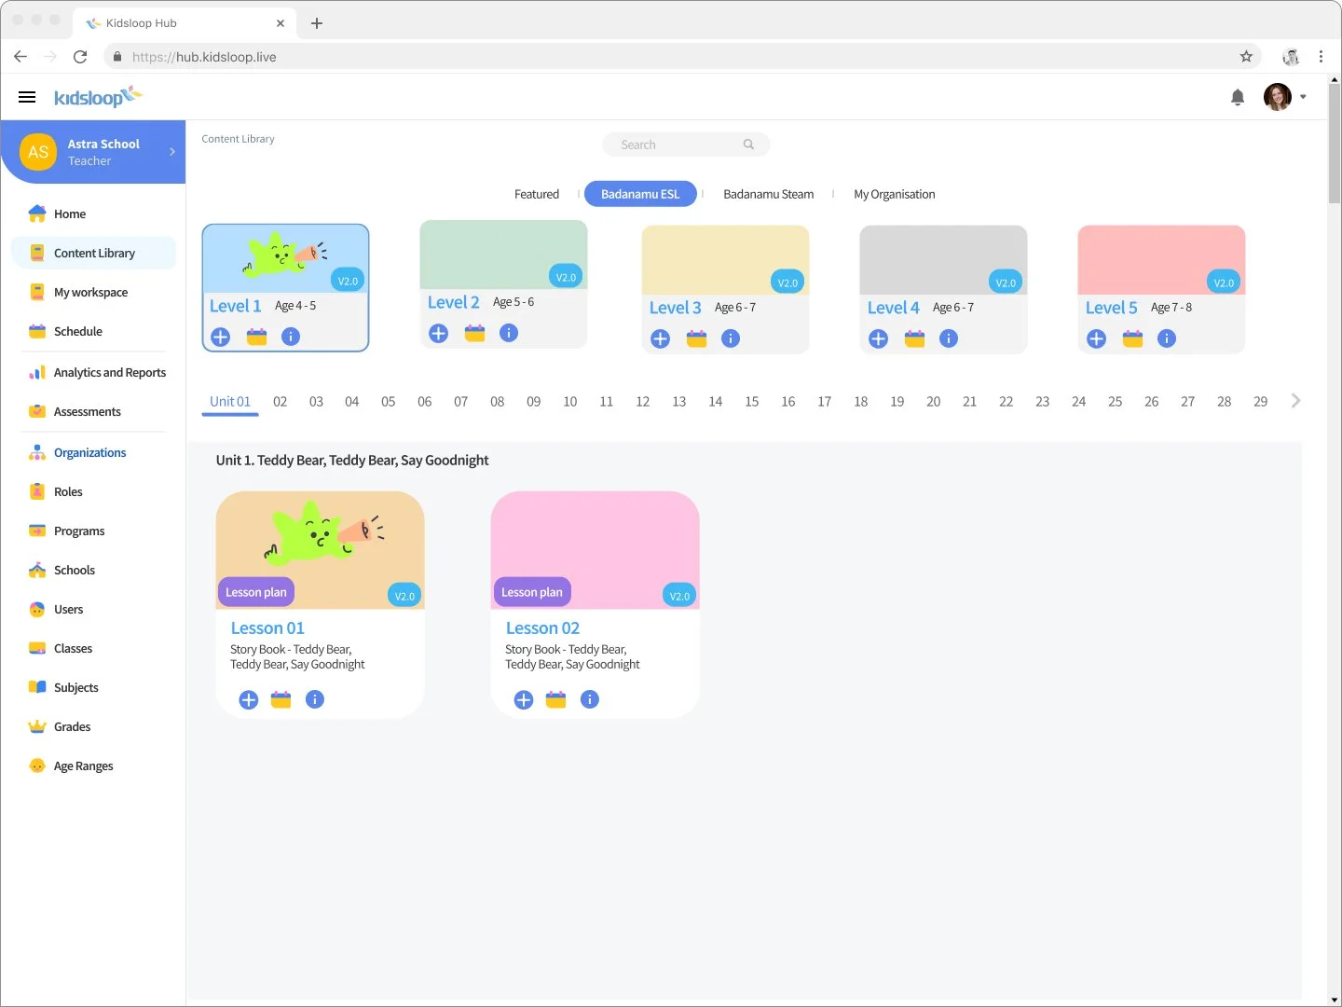The width and height of the screenshot is (1342, 1007).
Task: Click the Level 3 plus icon
Action: (660, 338)
